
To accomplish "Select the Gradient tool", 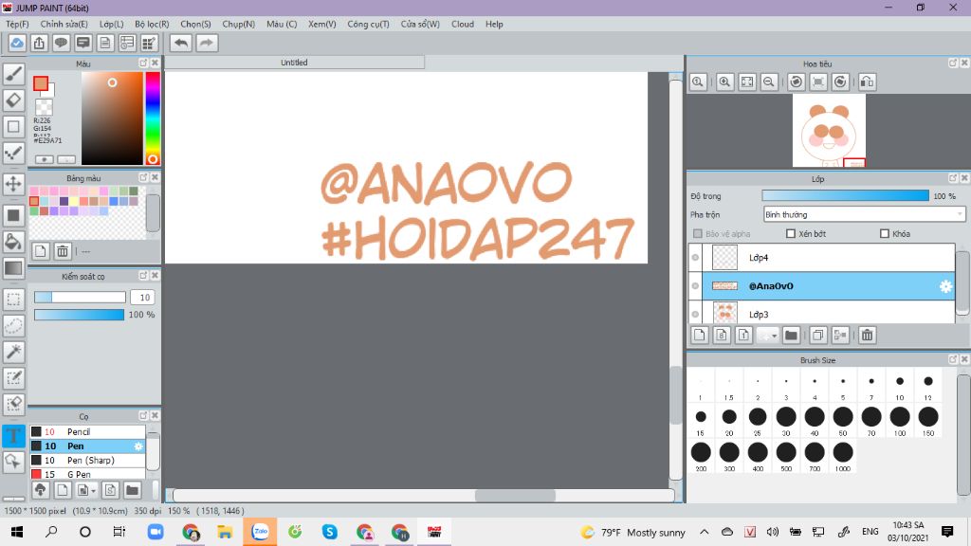I will [13, 268].
